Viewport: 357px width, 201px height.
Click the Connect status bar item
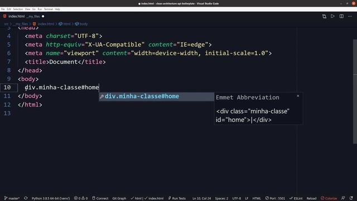(x=100, y=198)
